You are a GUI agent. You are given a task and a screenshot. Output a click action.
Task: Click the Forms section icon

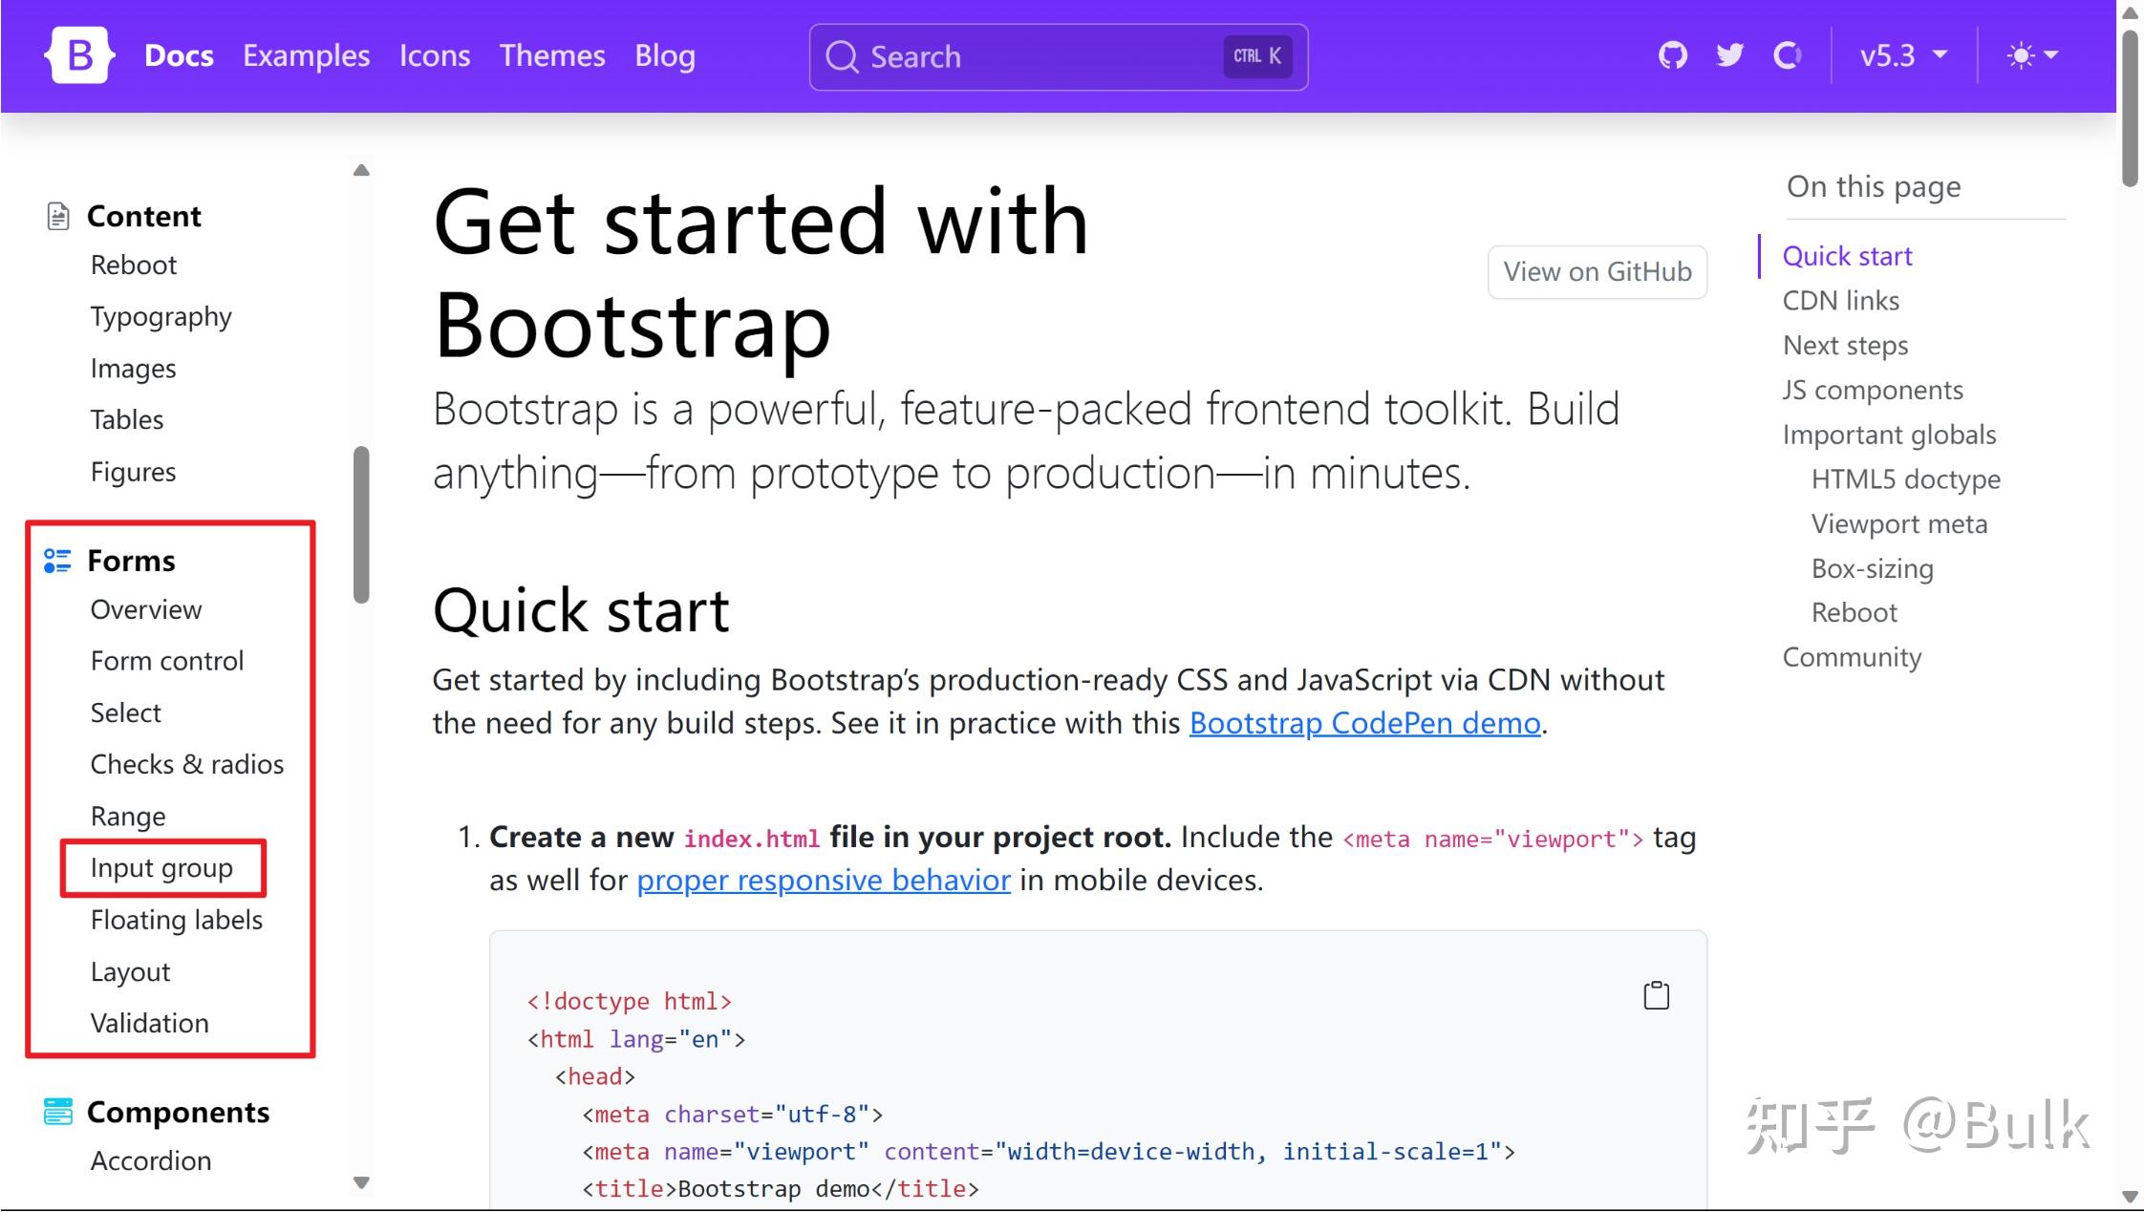pos(57,561)
